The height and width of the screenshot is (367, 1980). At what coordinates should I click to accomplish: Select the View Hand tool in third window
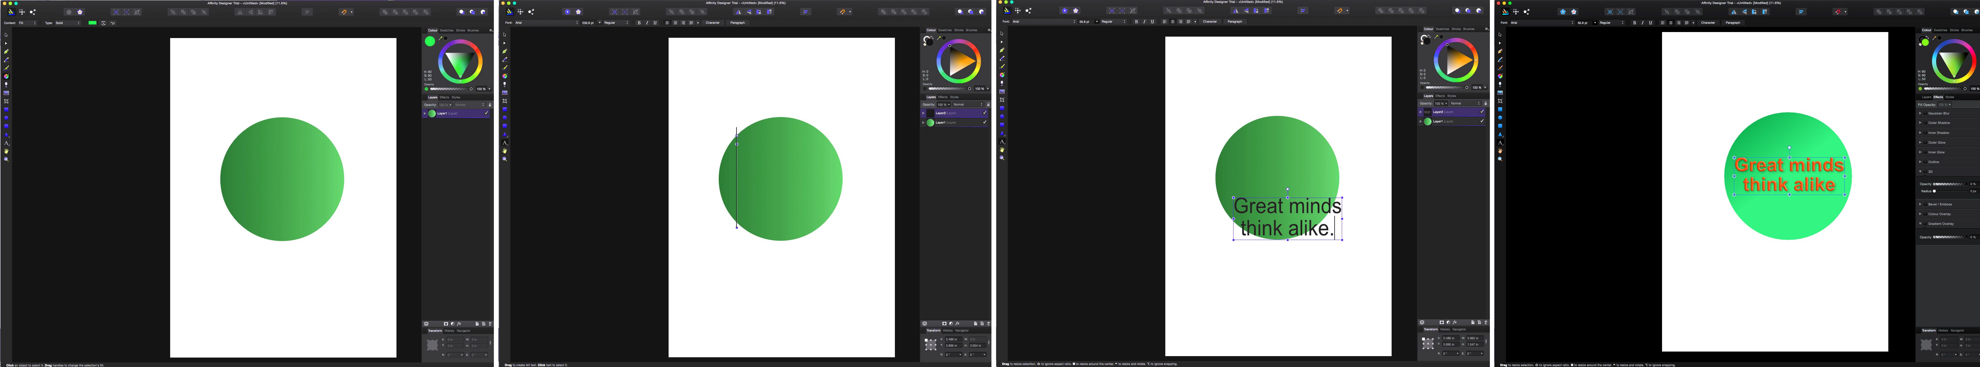tap(1002, 150)
